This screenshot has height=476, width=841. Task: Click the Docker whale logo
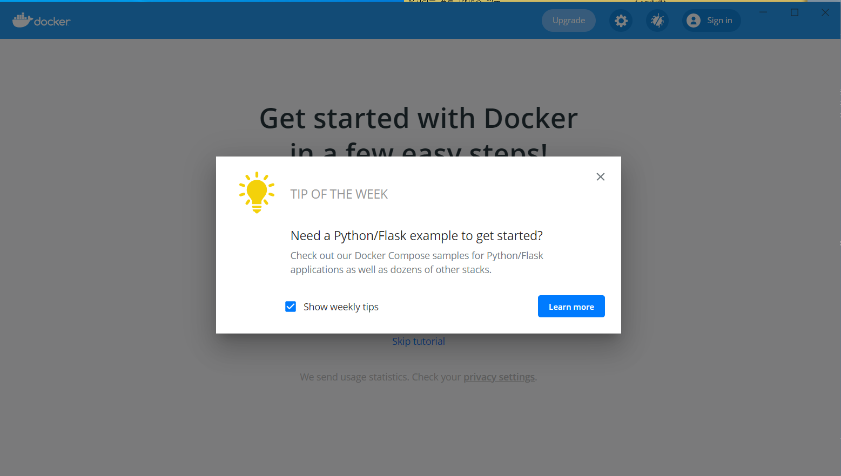42,21
